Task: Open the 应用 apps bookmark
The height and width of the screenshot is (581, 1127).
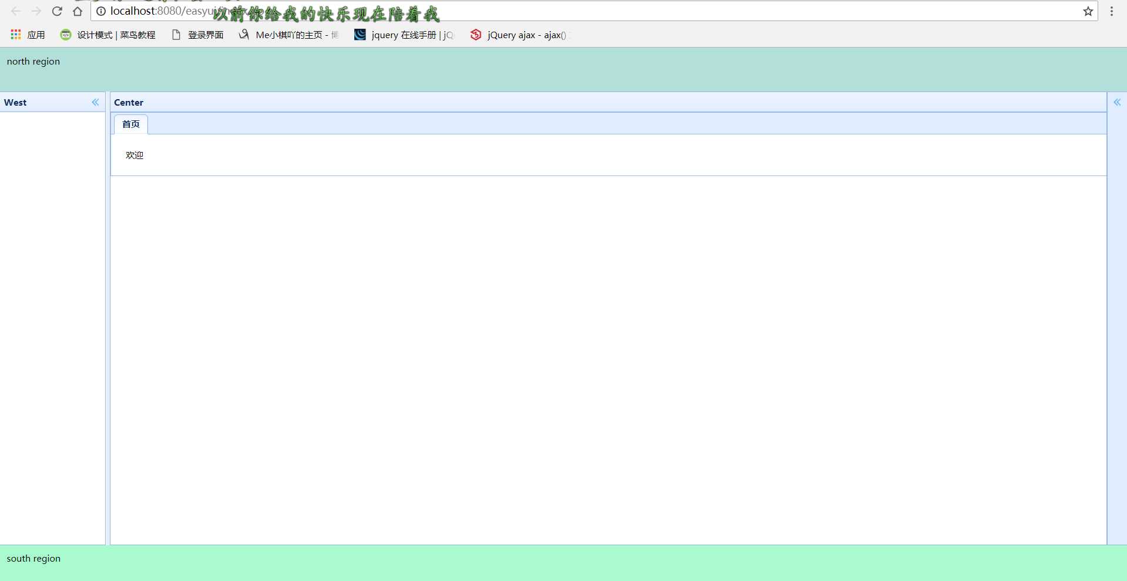Action: pos(28,35)
